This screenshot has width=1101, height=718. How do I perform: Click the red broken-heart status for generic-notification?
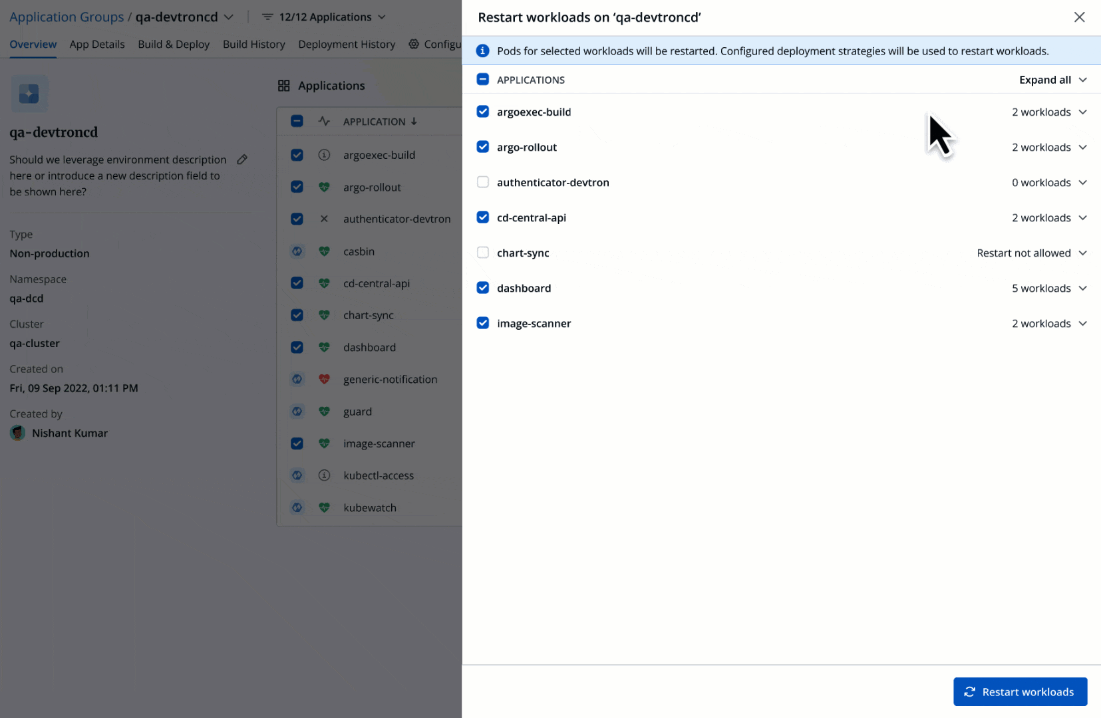(x=324, y=379)
